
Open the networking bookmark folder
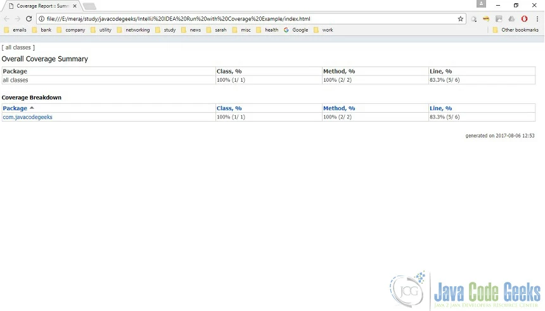(133, 30)
